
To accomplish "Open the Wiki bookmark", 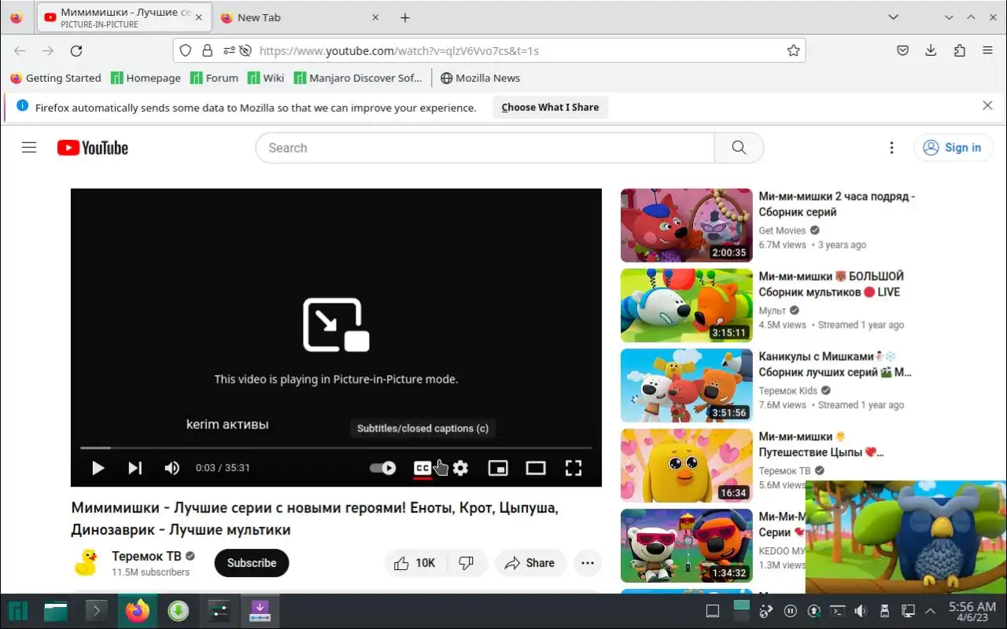I will [266, 78].
